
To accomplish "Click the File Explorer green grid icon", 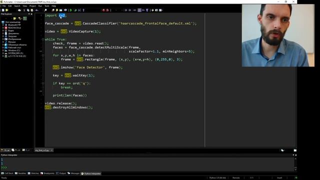I will (25, 18).
